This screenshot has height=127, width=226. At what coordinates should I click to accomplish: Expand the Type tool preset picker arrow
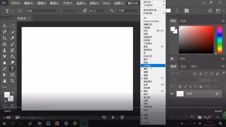coord(12,11)
